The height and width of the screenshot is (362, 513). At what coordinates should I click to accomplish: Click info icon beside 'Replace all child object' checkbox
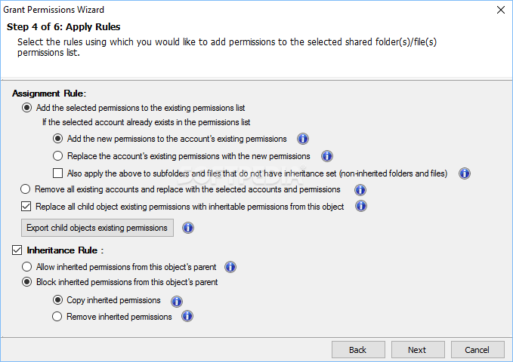click(x=361, y=206)
